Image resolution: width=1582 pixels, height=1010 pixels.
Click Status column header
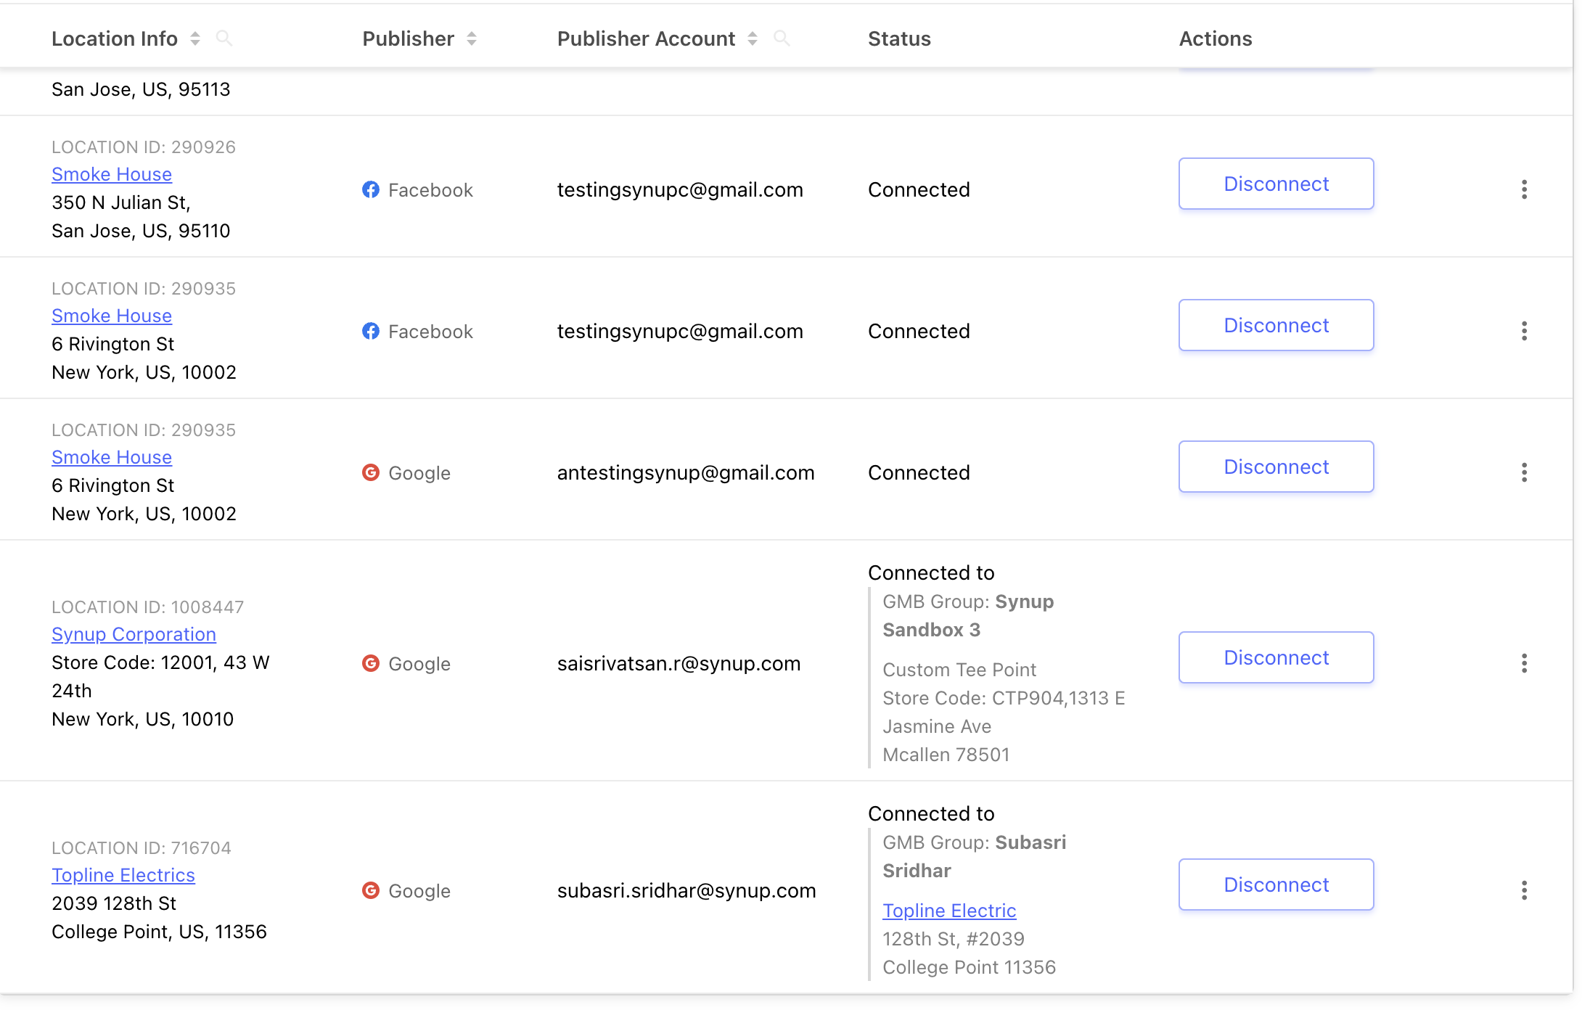(x=899, y=38)
